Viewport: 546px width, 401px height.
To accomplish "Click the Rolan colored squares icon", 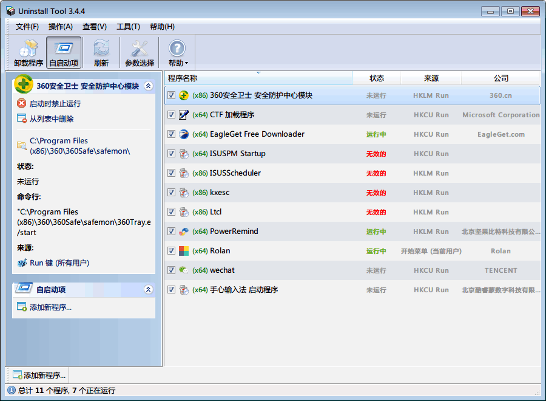I will tap(184, 251).
